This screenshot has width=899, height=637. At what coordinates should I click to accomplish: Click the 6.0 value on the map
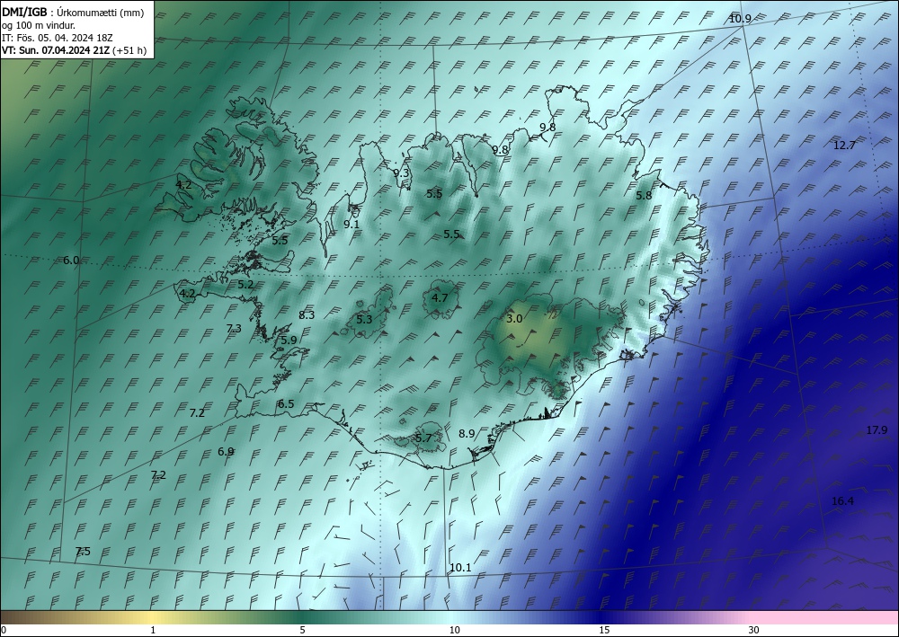[71, 260]
